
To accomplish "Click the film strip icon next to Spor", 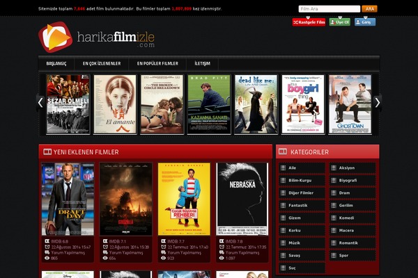I will [x=334, y=255].
